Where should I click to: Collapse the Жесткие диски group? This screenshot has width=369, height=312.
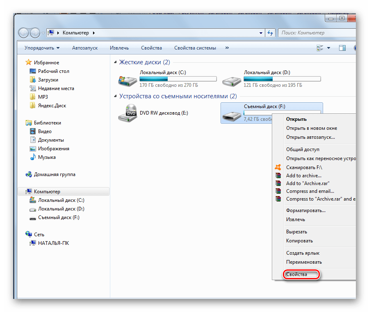pyautogui.click(x=116, y=63)
